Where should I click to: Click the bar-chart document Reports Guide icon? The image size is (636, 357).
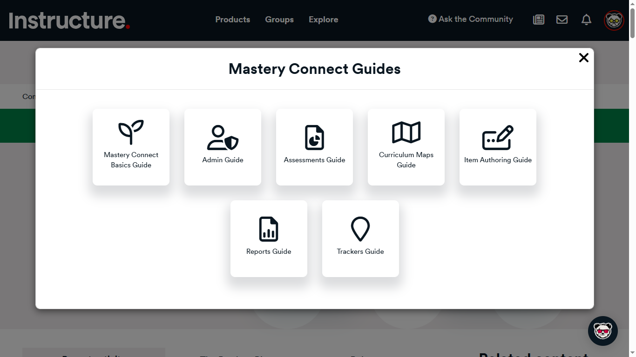point(269,229)
